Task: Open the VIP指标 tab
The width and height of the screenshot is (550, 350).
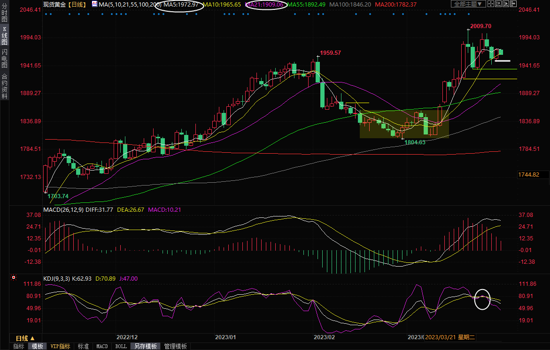Action: click(60, 346)
